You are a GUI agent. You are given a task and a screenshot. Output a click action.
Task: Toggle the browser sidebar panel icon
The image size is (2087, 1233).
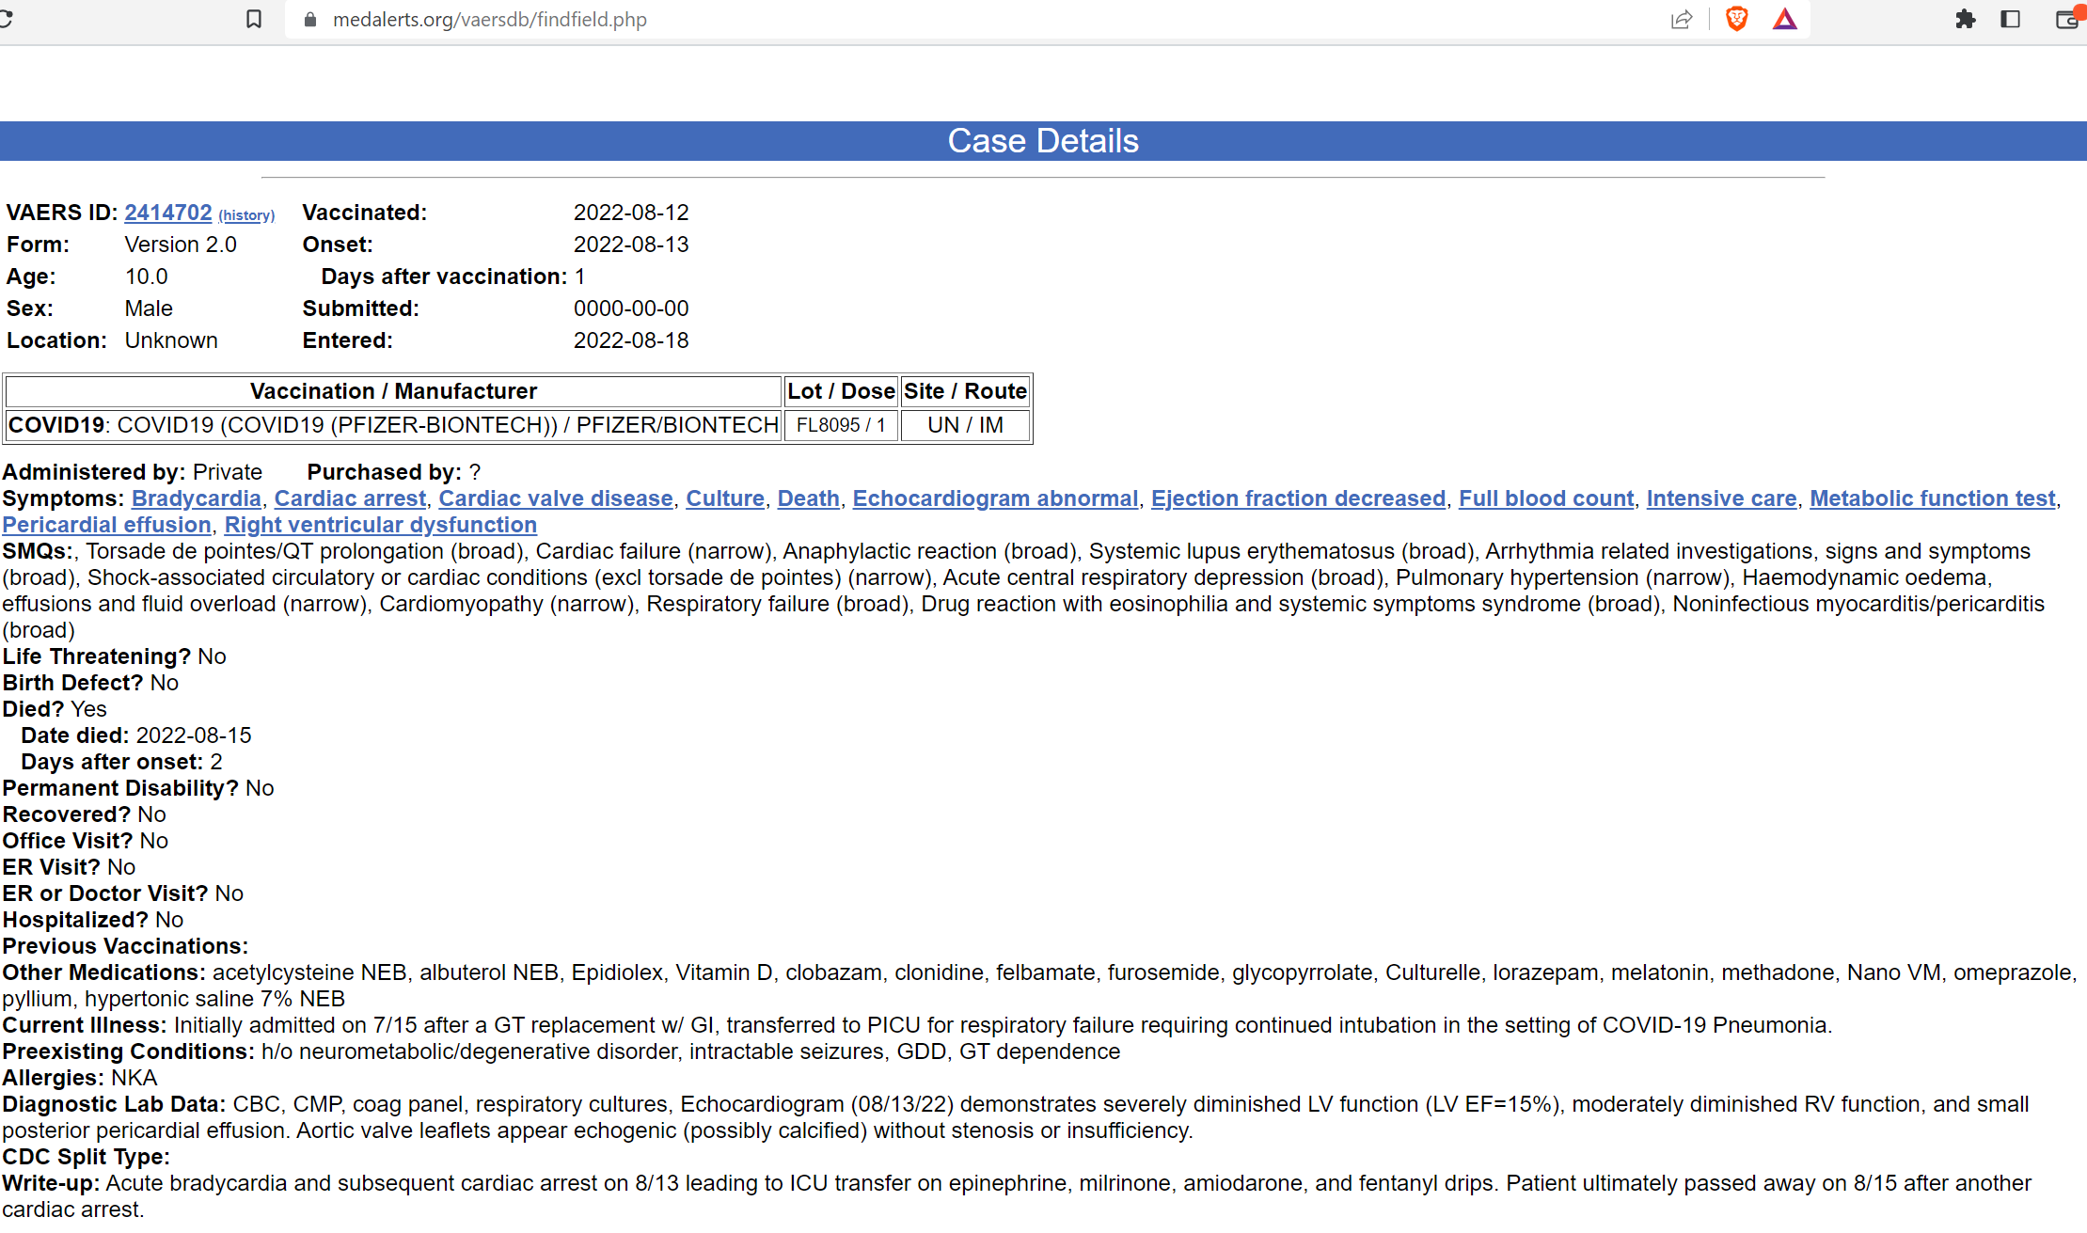tap(2010, 19)
